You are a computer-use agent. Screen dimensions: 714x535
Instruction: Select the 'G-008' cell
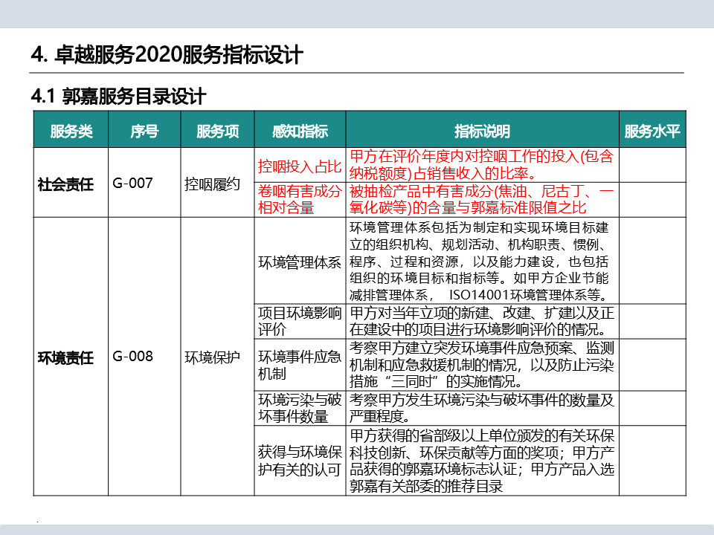coord(144,357)
